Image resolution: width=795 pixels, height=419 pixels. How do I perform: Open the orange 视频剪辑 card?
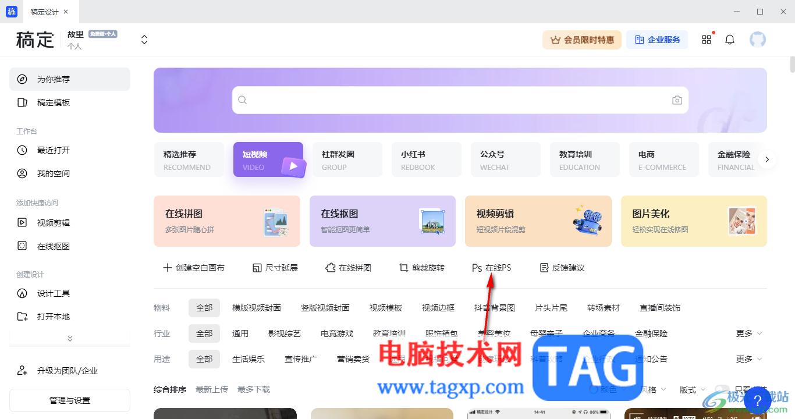[538, 221]
